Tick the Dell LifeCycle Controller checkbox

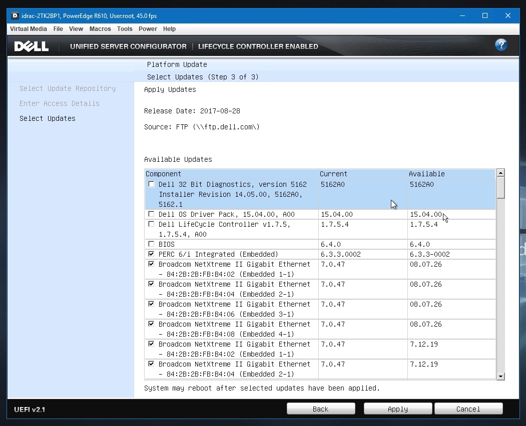(x=151, y=224)
